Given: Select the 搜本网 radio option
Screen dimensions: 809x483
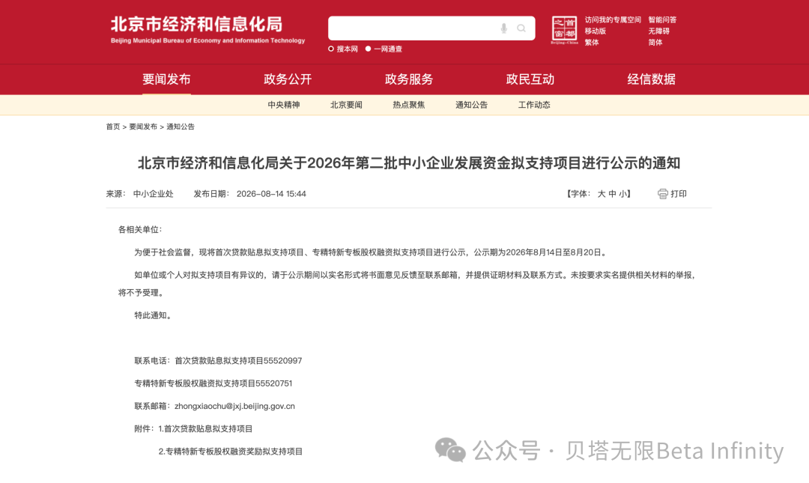Looking at the screenshot, I should click(331, 49).
